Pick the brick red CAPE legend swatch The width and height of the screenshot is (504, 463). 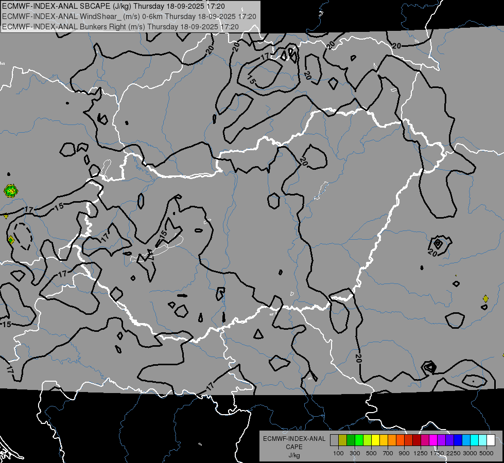409,440
